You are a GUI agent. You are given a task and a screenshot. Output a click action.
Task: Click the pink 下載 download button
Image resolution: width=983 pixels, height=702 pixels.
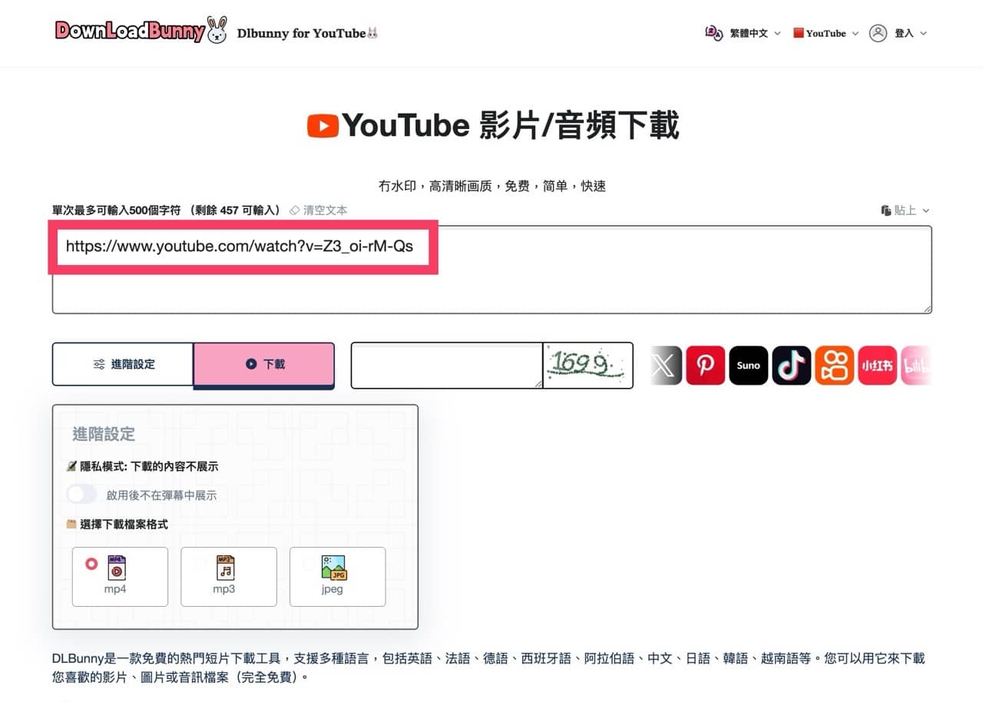click(264, 364)
